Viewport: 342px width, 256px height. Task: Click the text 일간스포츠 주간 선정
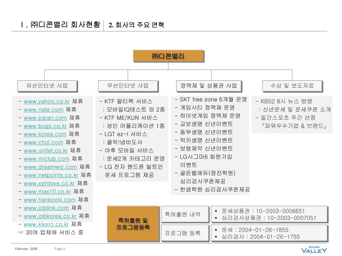(288, 118)
